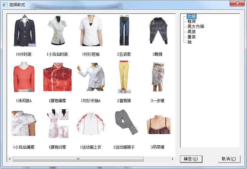The height and width of the screenshot is (169, 247).
Task: Select the 童装 tree item
Action: pyautogui.click(x=192, y=37)
